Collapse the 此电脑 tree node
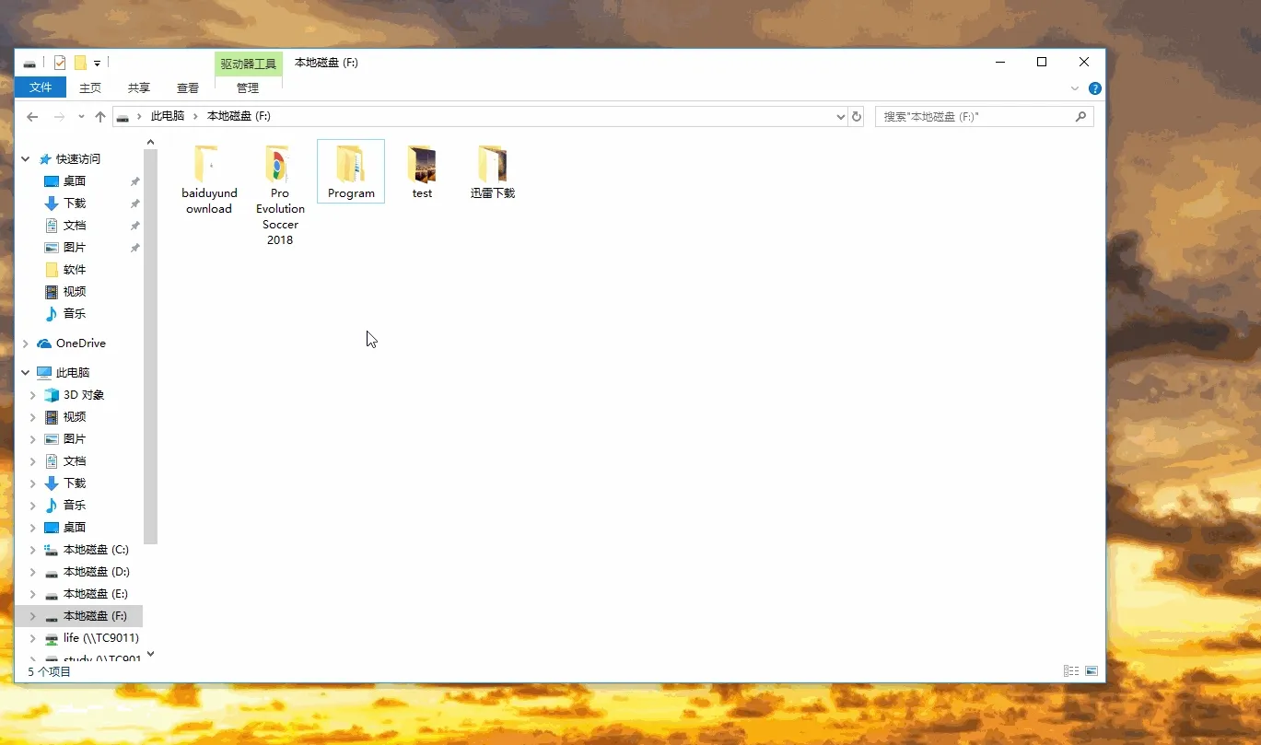Image resolution: width=1261 pixels, height=745 pixels. (25, 372)
